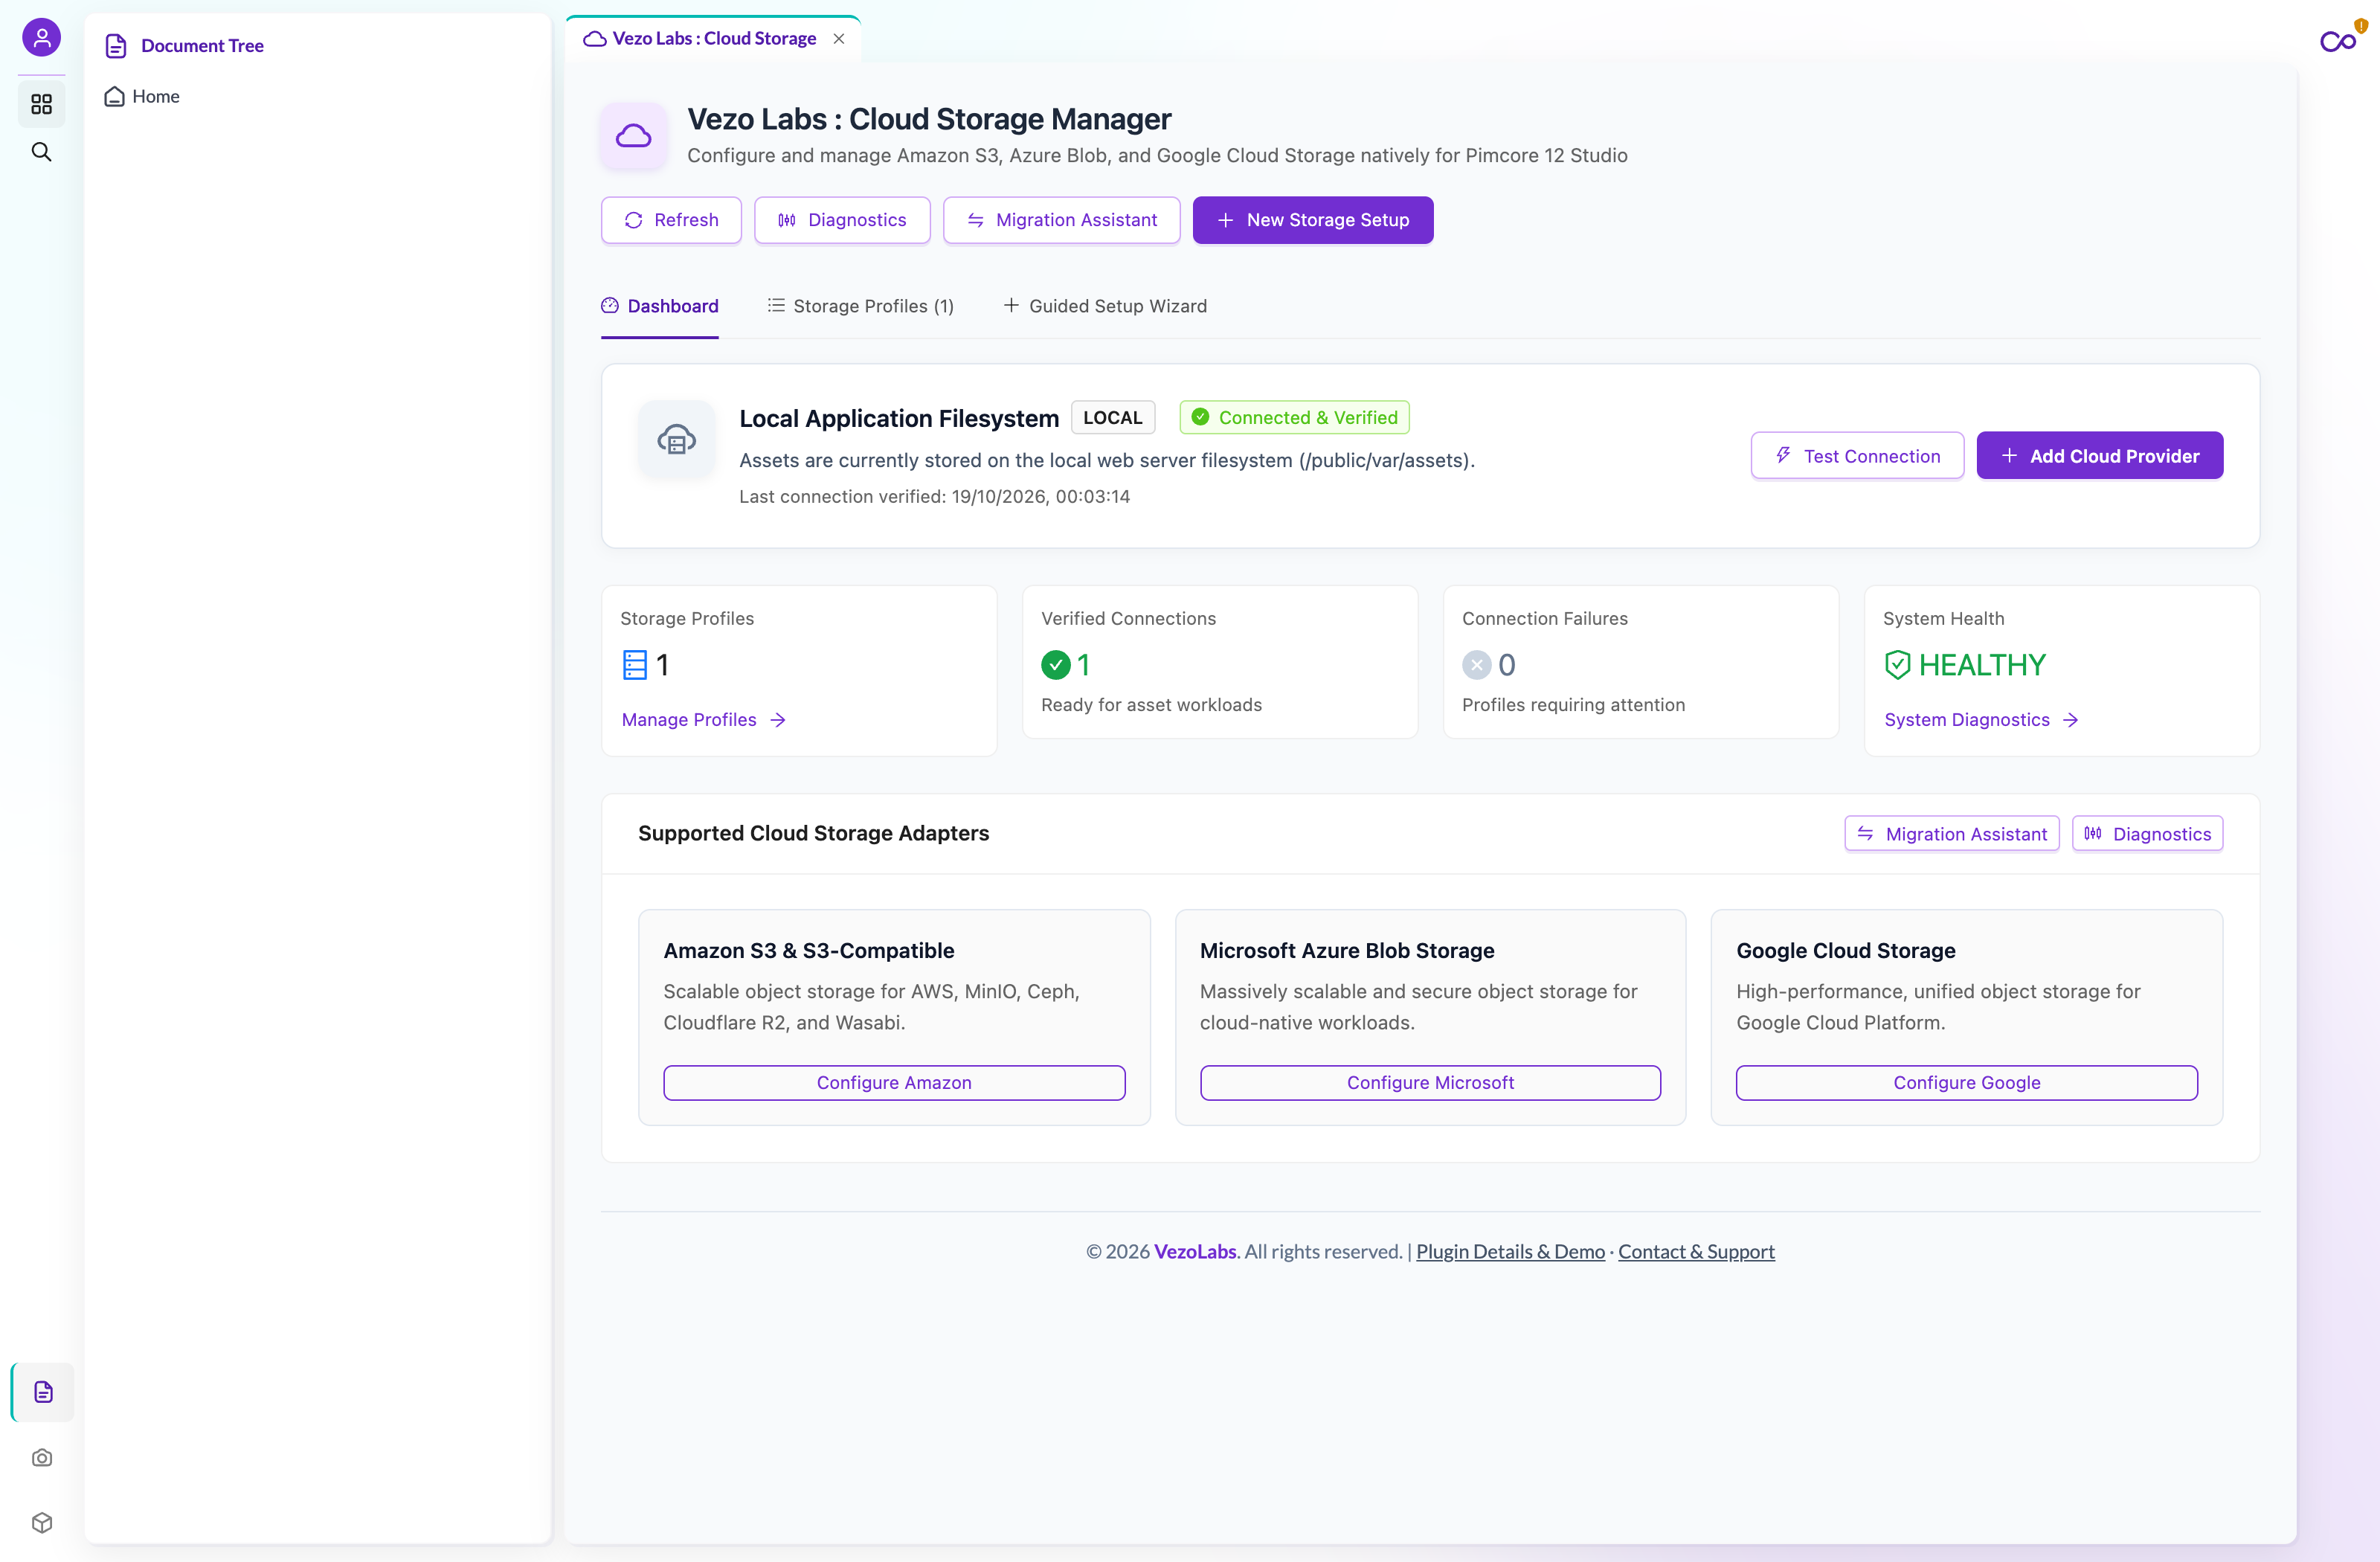Select the Home item in Document Tree

142,96
